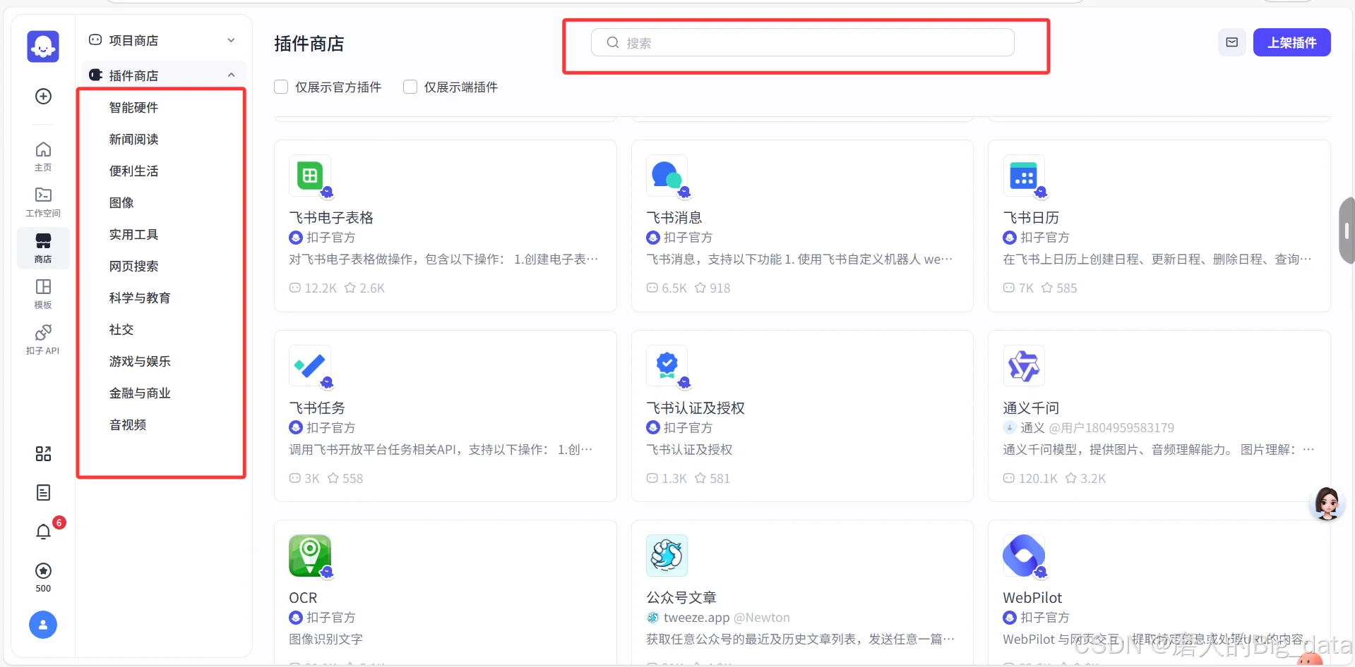
Task: Open the user avatar profile icon
Action: (43, 625)
